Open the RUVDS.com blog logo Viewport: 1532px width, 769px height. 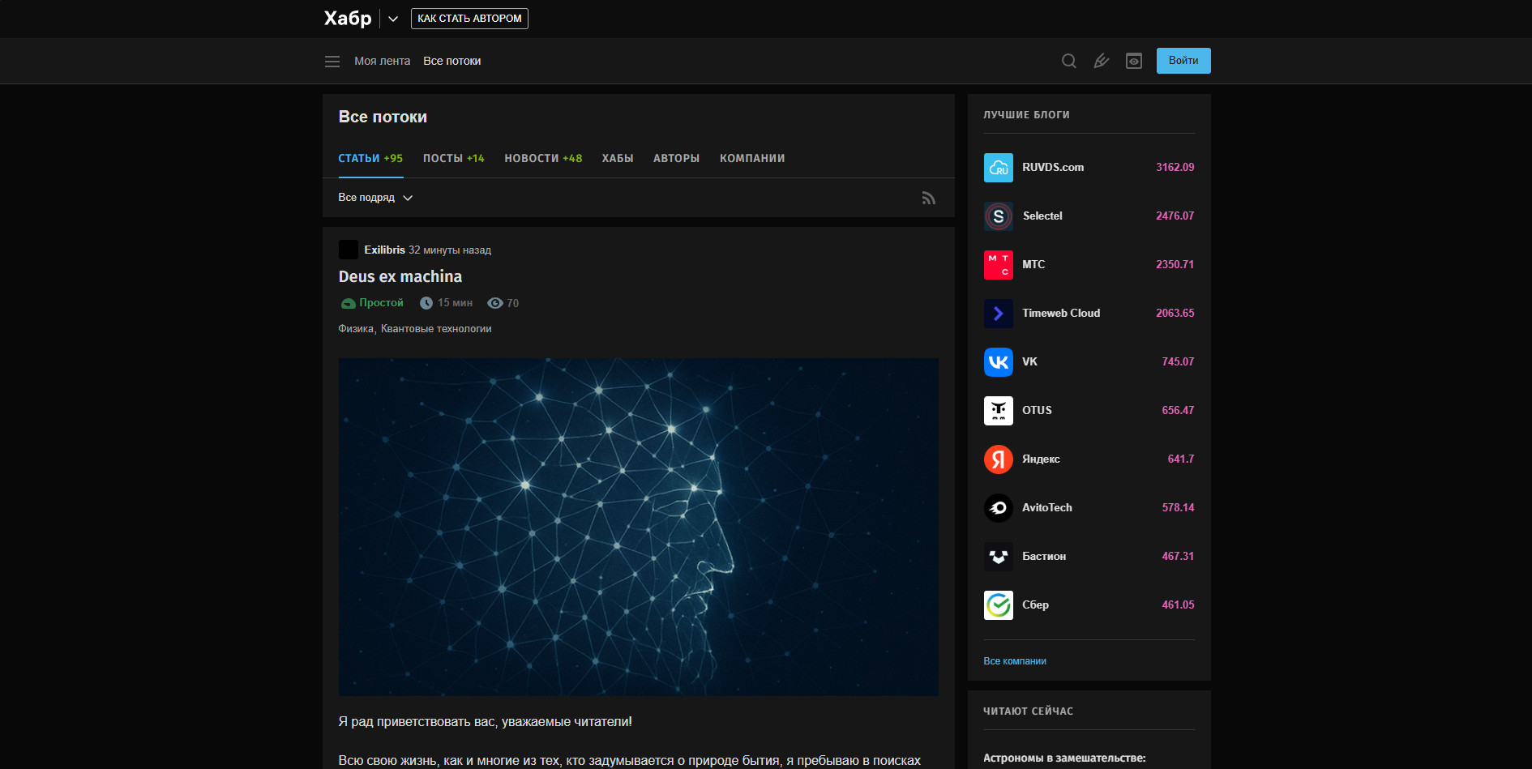pyautogui.click(x=998, y=168)
